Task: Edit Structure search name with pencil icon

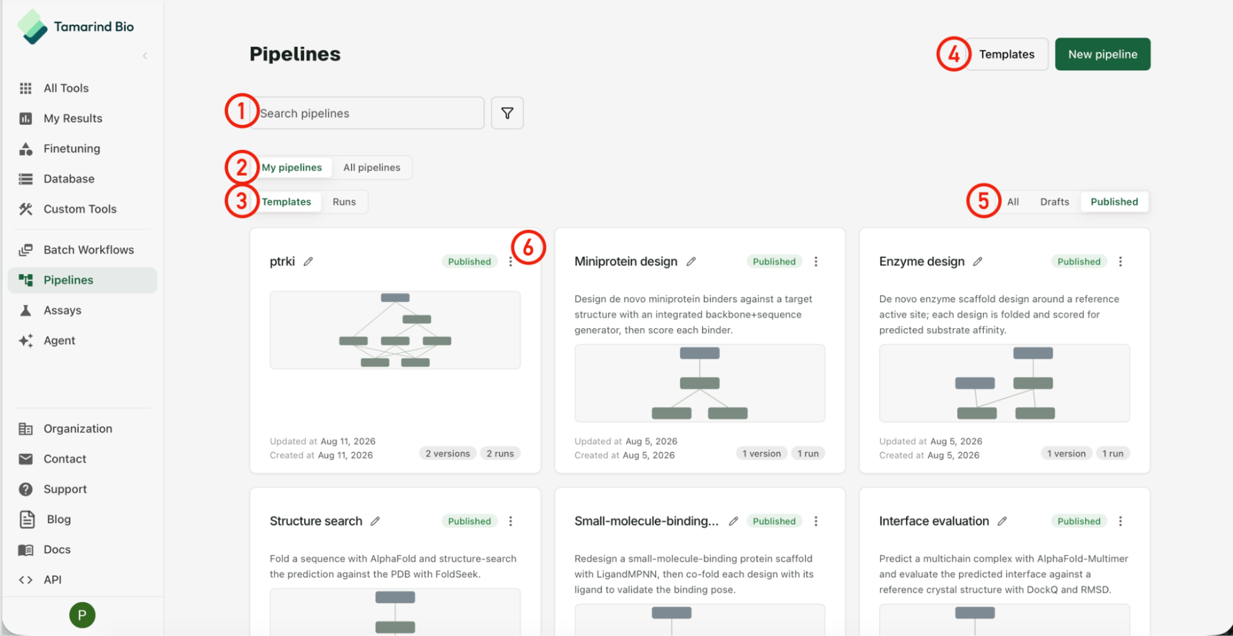Action: pos(375,521)
